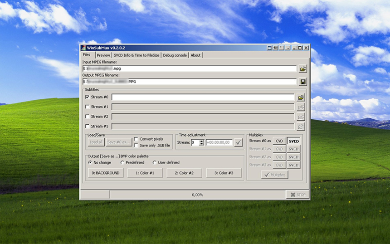Click title bar button with upper dot
Image resolution: width=390 pixels, height=244 pixels.
pyautogui.click(x=281, y=48)
